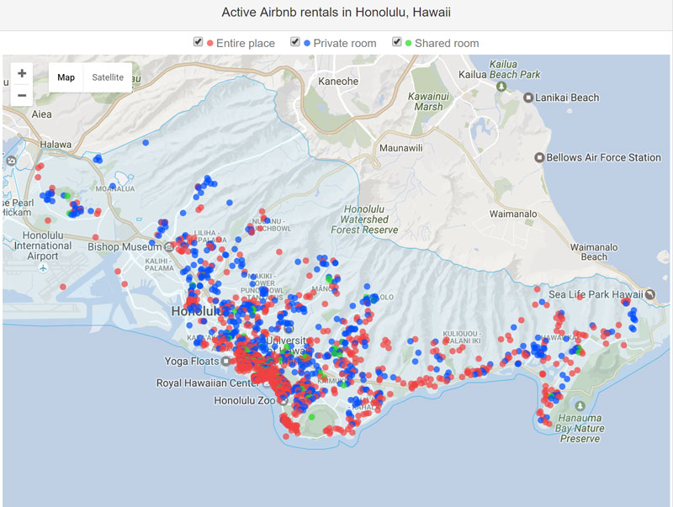Click the Kaneohe map label
Screen dimensions: 673x507
pos(338,81)
